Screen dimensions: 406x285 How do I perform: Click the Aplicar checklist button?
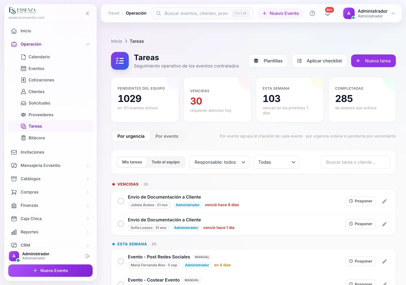319,61
